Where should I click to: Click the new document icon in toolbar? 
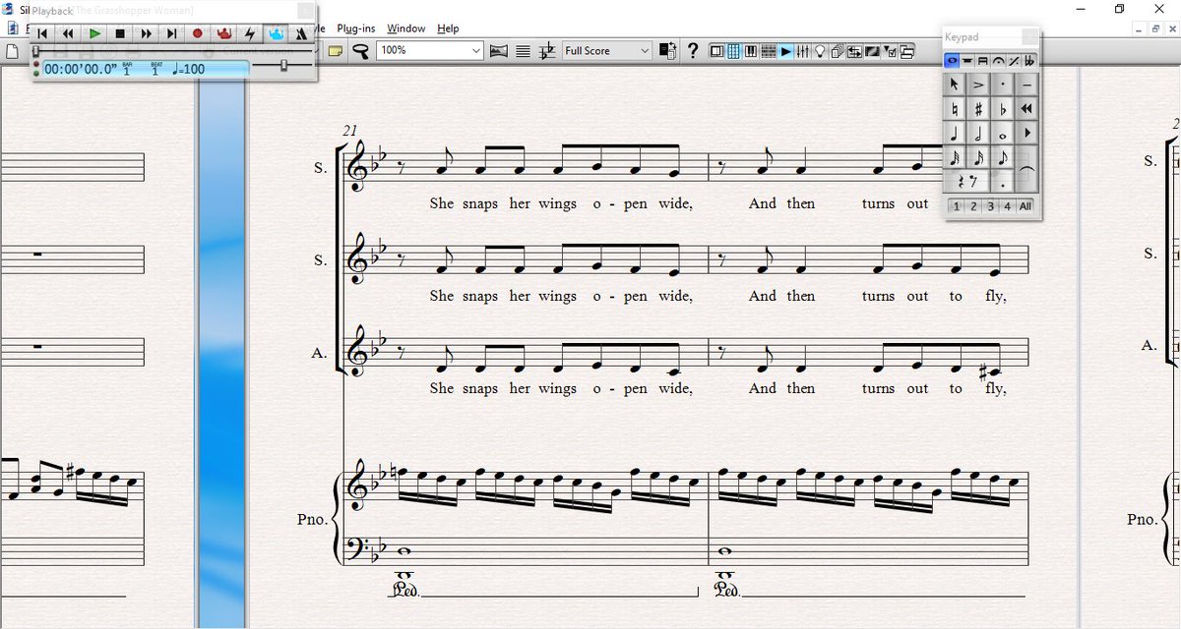coord(11,51)
